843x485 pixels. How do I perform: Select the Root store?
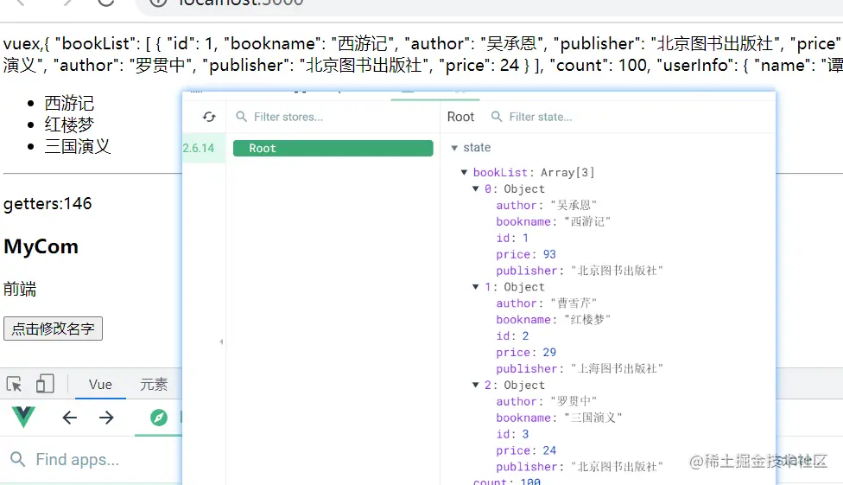pyautogui.click(x=333, y=148)
